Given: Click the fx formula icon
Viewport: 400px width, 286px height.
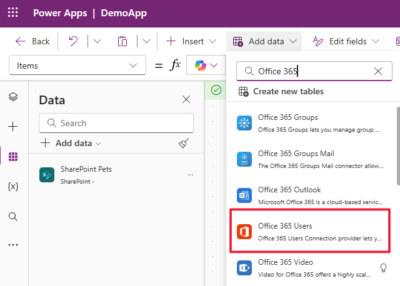Looking at the screenshot, I should coord(175,65).
